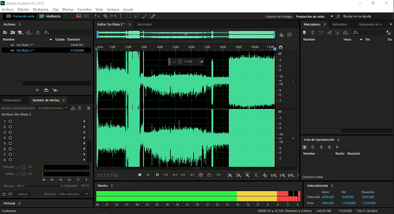Open the Multipista menu
Viewport: 394px width, 214px height.
[41, 9]
